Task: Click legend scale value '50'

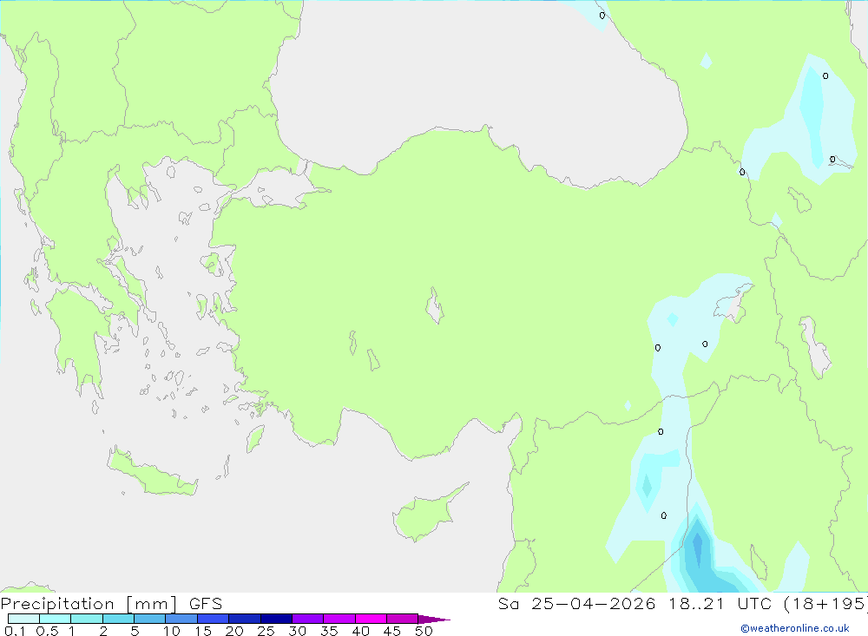Action: [424, 631]
